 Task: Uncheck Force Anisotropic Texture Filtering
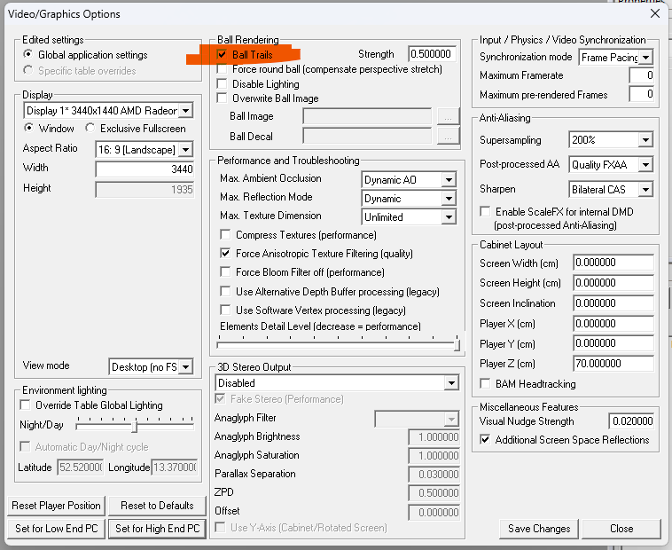pos(226,254)
